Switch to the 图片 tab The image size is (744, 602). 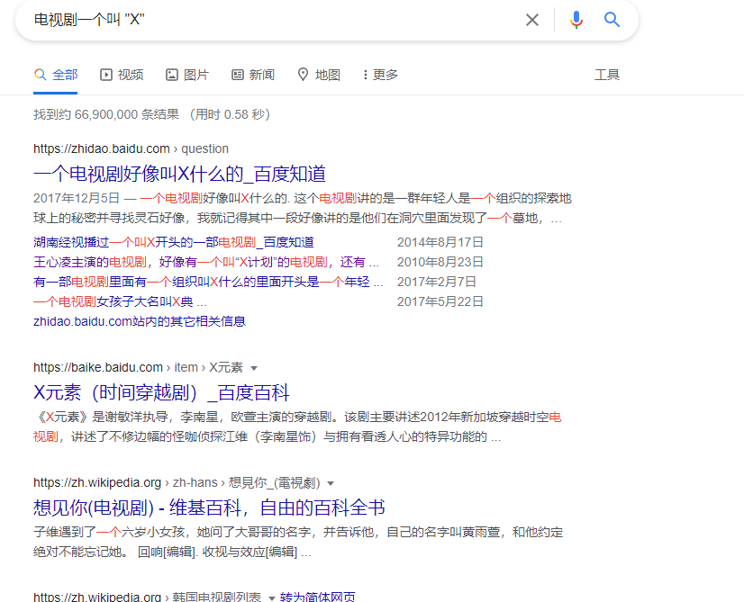(187, 75)
